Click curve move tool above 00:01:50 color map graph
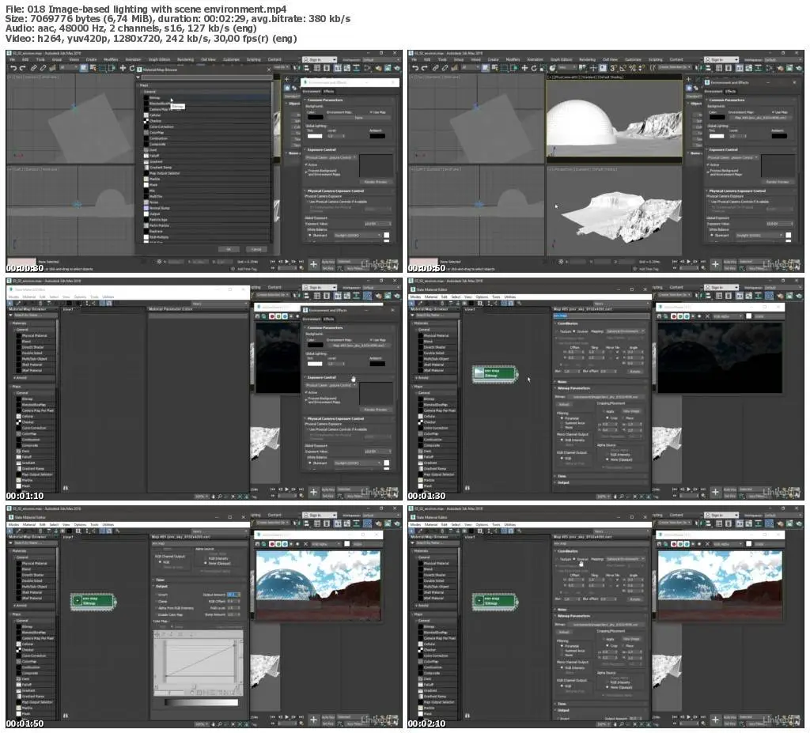 [157, 634]
